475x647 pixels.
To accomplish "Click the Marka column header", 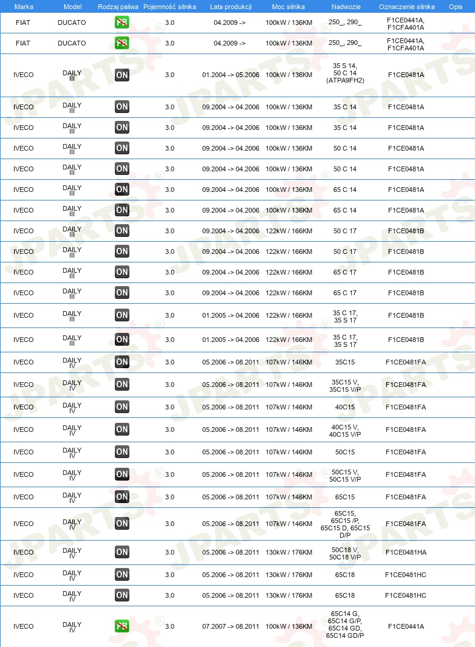I will (24, 7).
